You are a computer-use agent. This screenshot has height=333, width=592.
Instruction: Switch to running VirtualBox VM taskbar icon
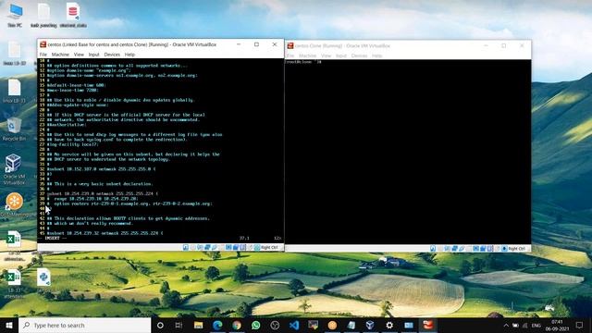tap(427, 325)
